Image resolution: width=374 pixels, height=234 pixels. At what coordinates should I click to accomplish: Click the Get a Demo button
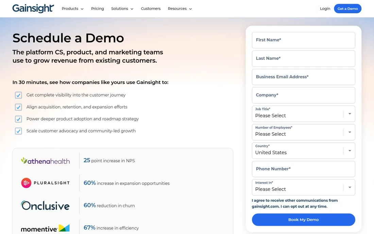(x=347, y=9)
